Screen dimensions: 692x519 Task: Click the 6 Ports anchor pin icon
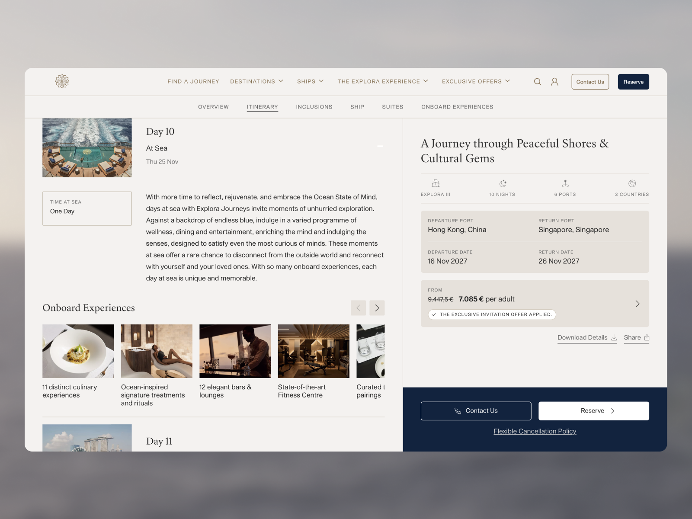(565, 183)
